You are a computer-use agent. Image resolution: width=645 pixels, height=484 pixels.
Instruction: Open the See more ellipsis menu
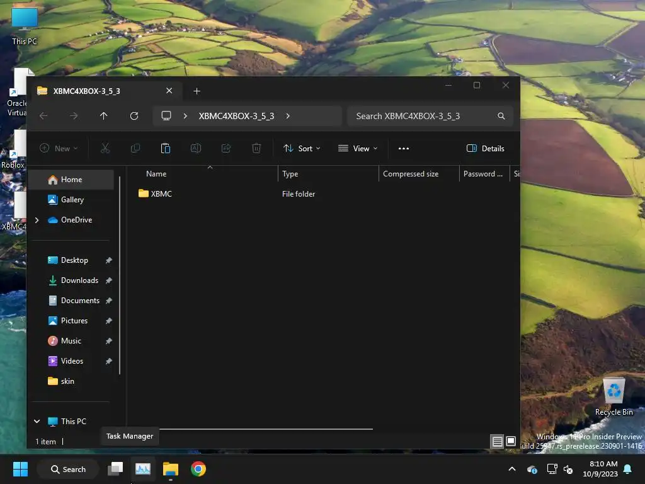coord(404,149)
